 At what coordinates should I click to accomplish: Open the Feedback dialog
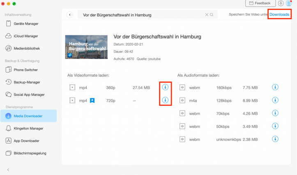pos(260,3)
